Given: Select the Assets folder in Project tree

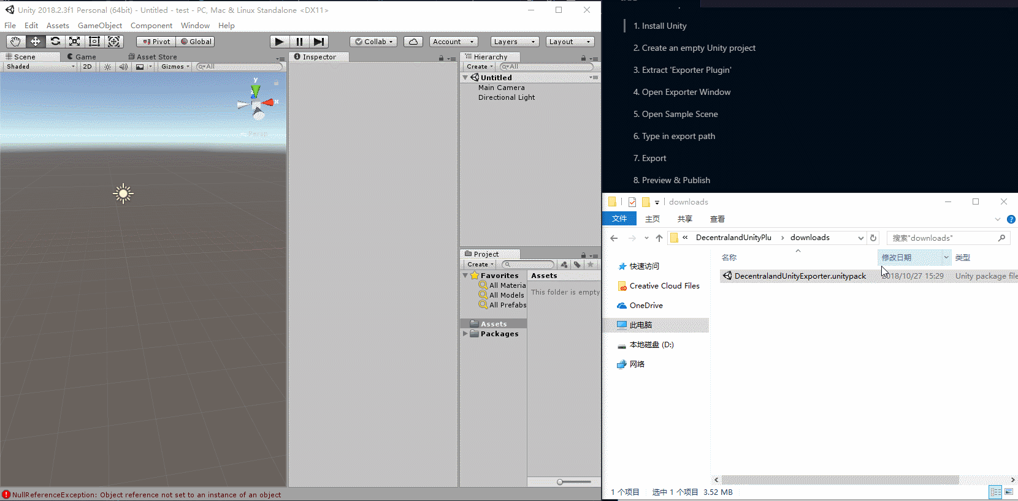Looking at the screenshot, I should (x=494, y=324).
